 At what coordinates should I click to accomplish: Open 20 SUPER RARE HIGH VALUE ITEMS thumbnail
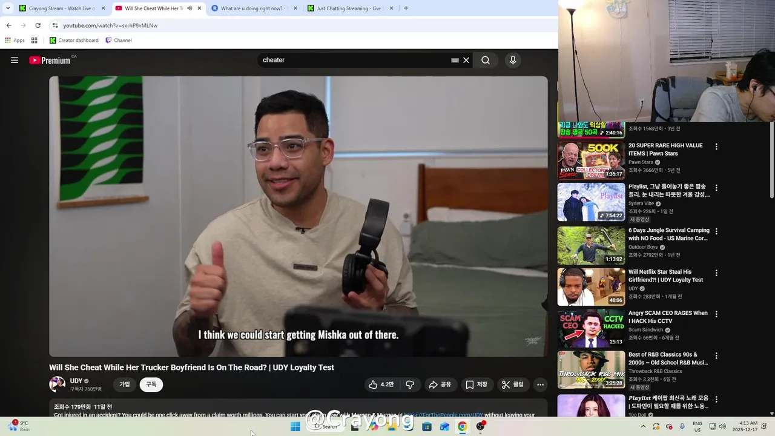(591, 160)
